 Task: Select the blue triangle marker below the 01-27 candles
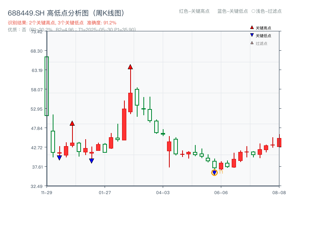pos(92,160)
